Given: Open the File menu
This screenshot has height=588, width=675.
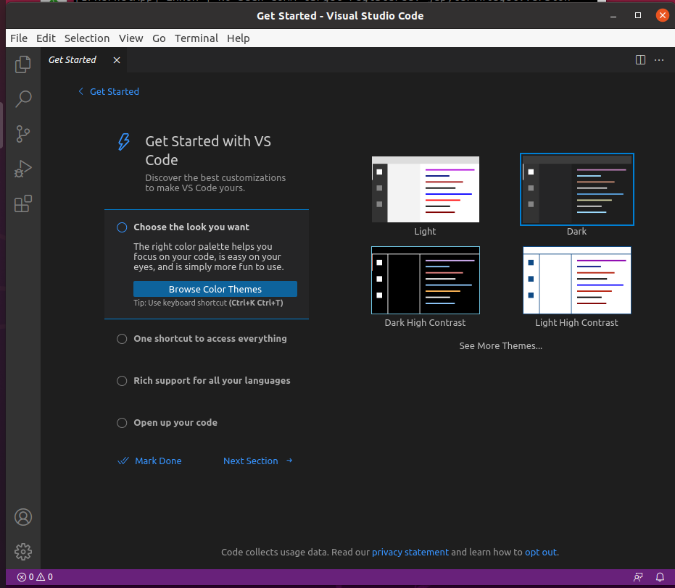Looking at the screenshot, I should [x=19, y=38].
